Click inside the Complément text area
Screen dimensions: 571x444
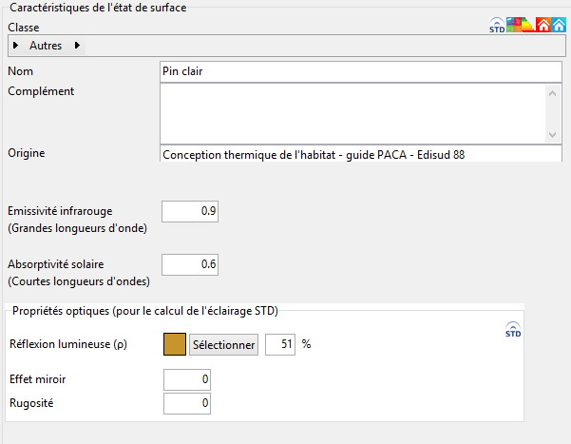352,114
